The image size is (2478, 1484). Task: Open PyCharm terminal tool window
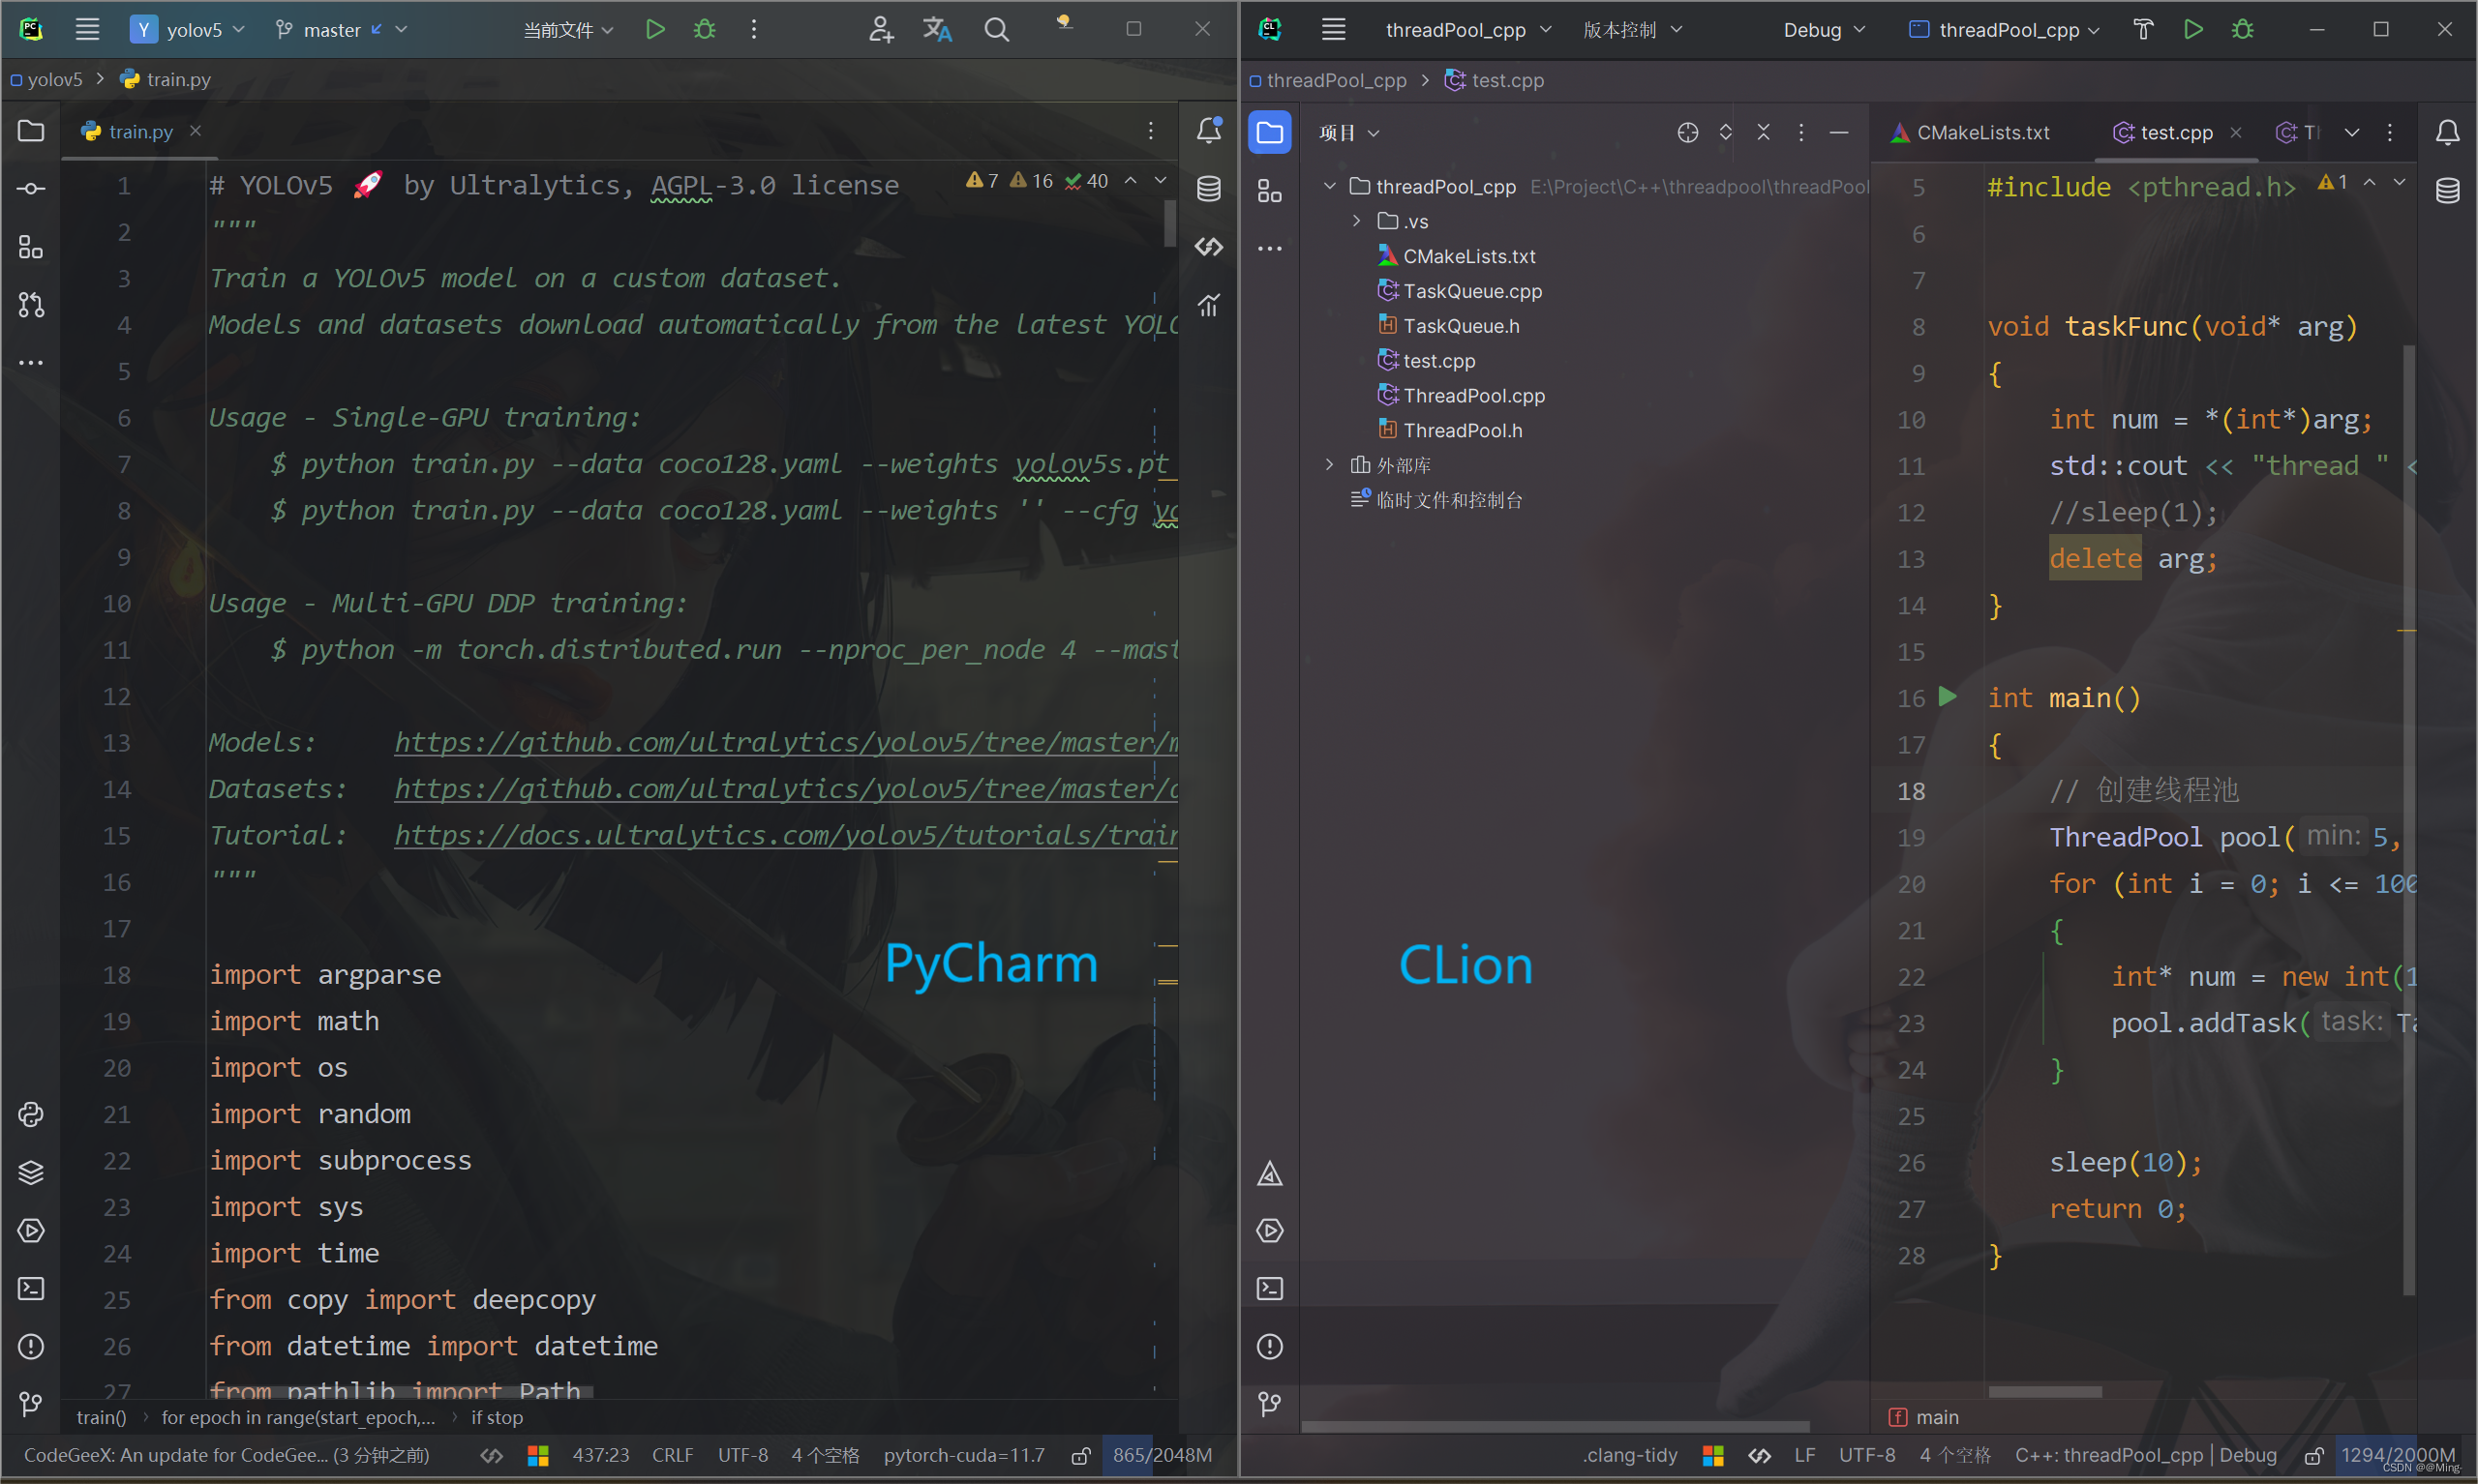31,1288
